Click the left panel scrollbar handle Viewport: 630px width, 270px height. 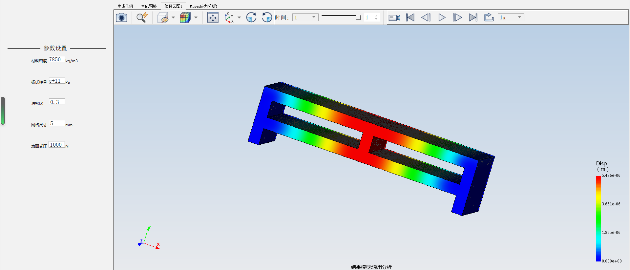tap(3, 111)
